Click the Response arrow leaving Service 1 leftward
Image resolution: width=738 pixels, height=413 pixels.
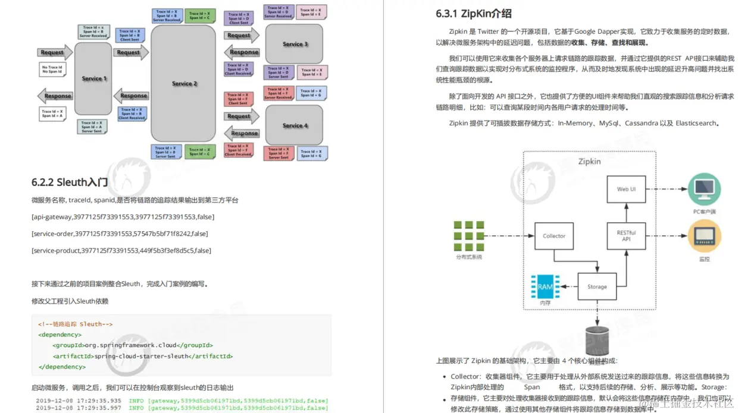[x=55, y=96]
